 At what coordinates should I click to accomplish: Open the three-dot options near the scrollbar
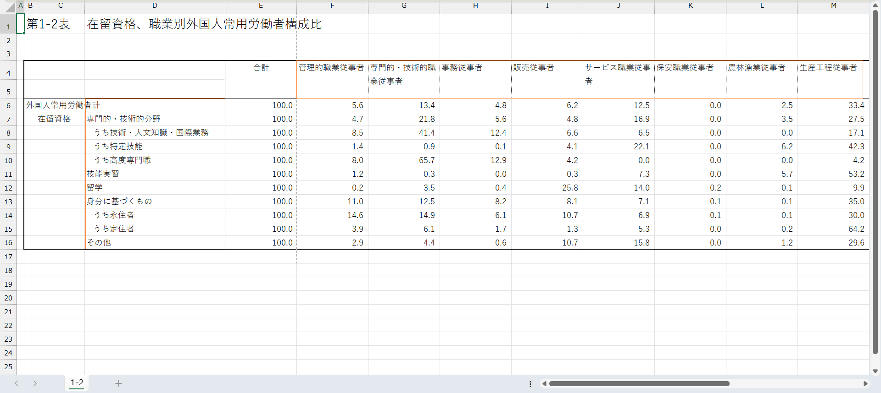530,384
